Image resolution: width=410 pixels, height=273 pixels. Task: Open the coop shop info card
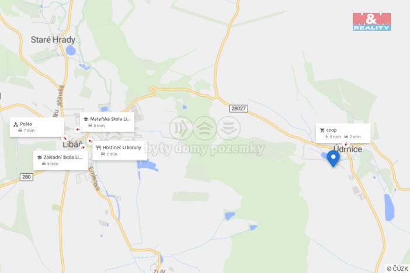(x=343, y=133)
